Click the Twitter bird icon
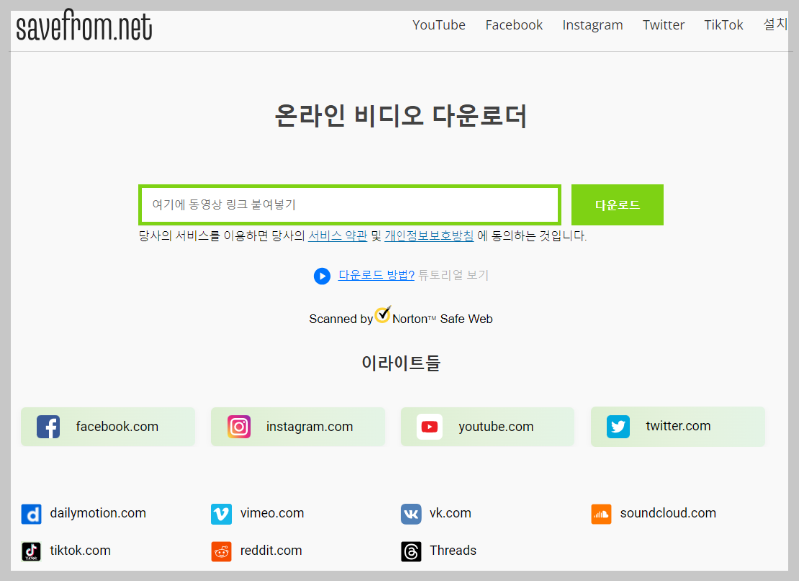 coord(619,426)
